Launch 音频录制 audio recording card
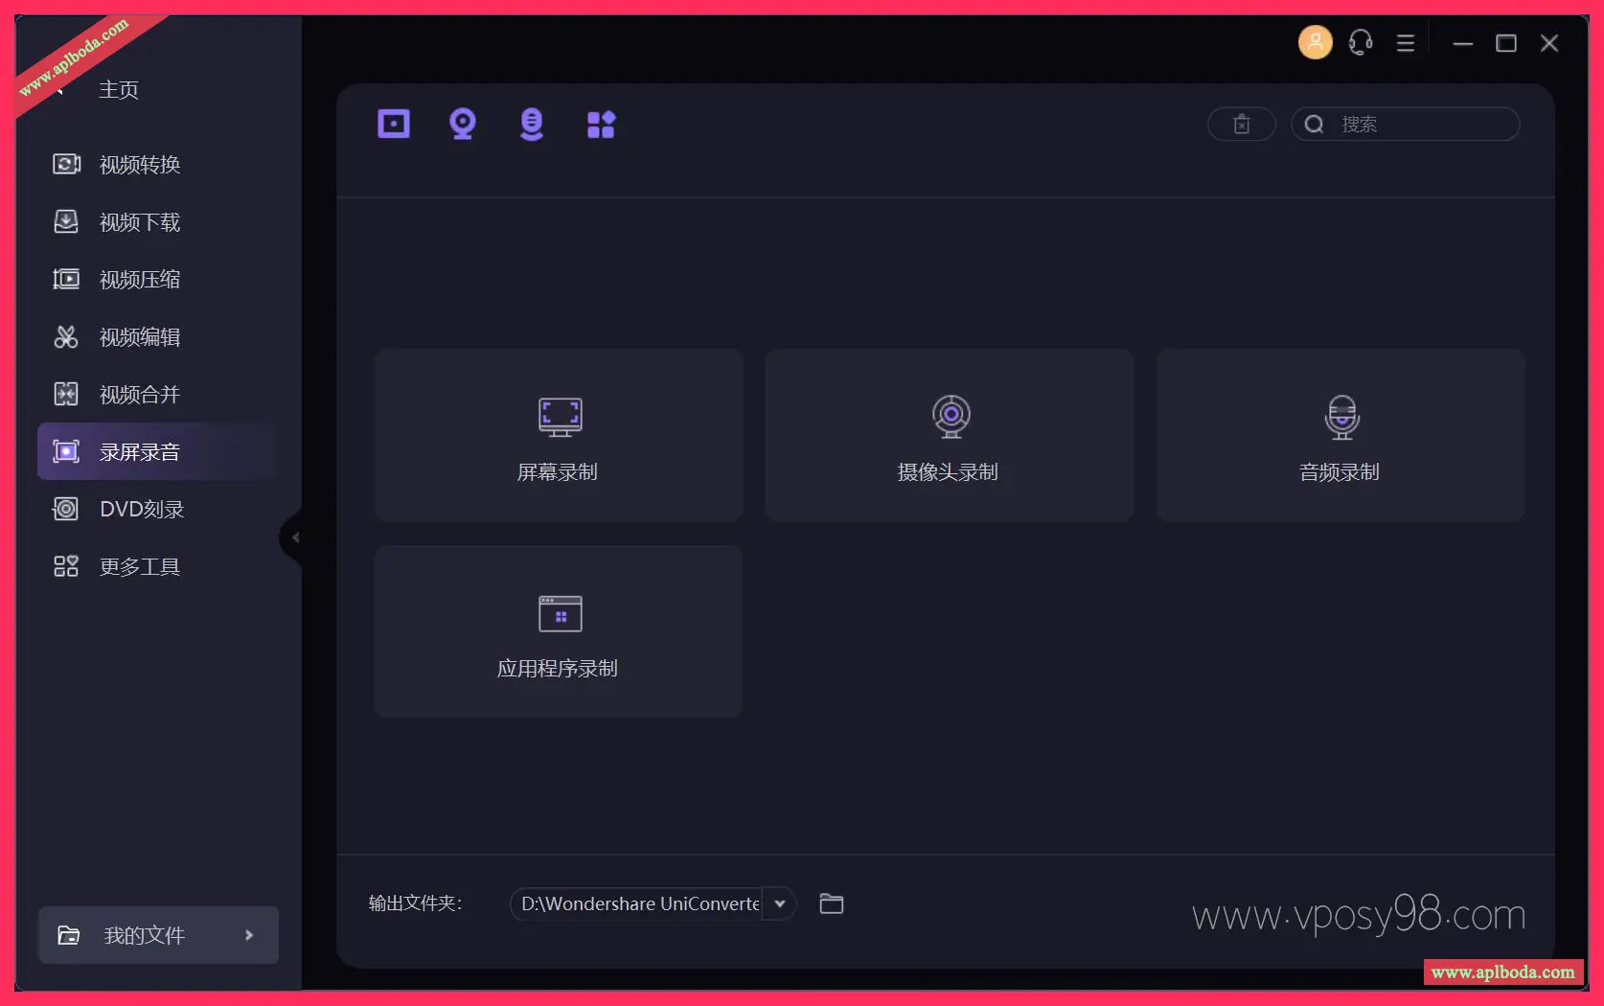This screenshot has width=1604, height=1006. 1340,435
